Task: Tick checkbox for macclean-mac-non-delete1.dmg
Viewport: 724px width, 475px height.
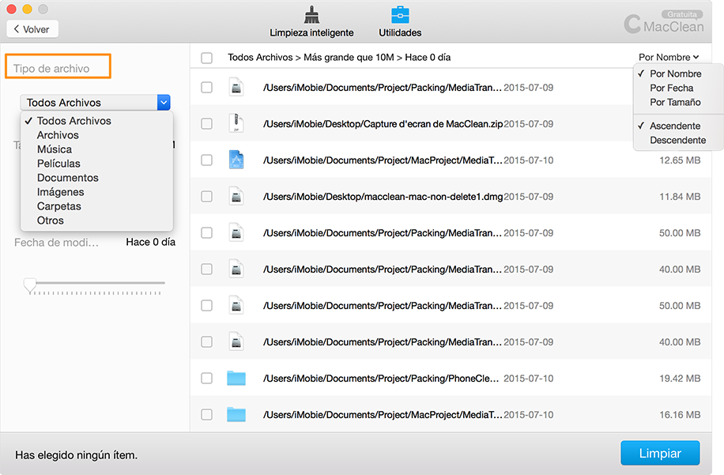Action: tap(207, 196)
